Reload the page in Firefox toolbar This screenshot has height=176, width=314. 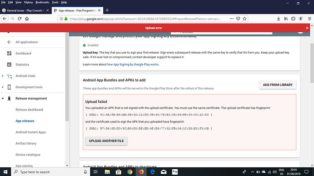[20, 19]
